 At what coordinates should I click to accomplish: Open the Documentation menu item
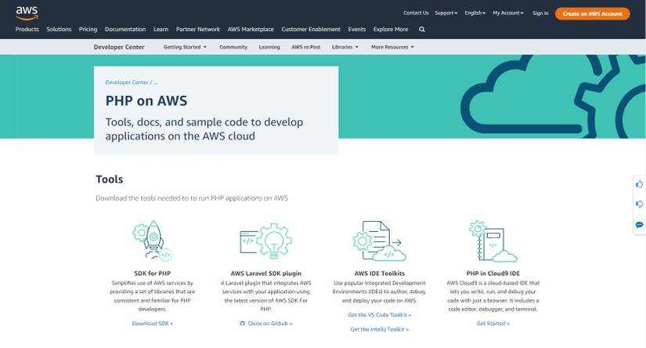pos(125,29)
